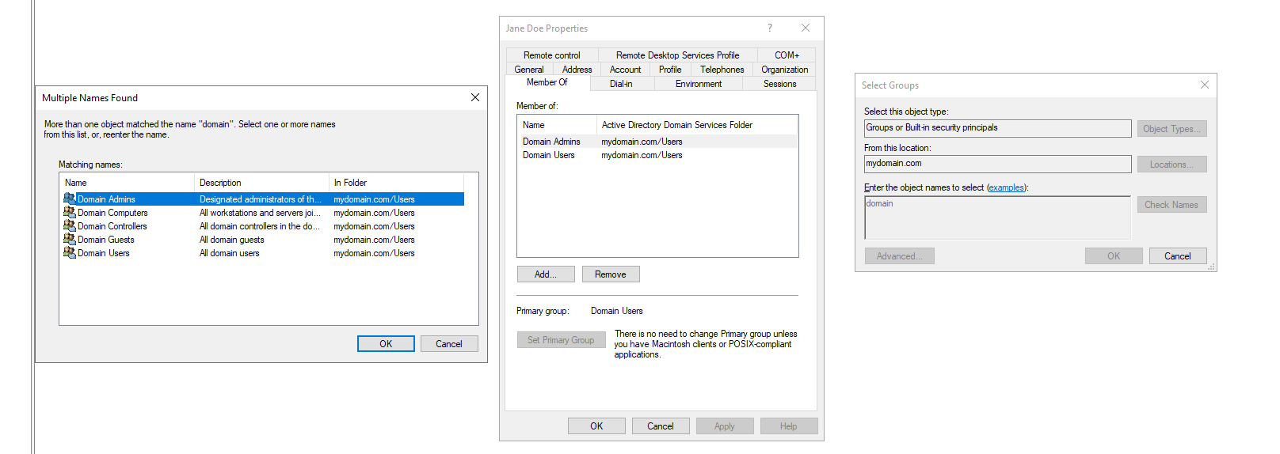Open the Telephones tab

click(722, 70)
